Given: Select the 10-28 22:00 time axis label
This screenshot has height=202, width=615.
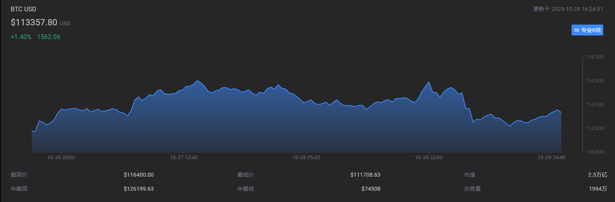Looking at the screenshot, I should [x=429, y=158].
